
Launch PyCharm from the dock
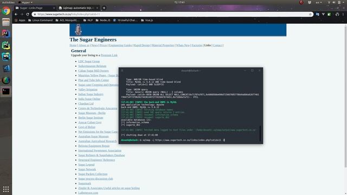pyautogui.click(x=6, y=45)
